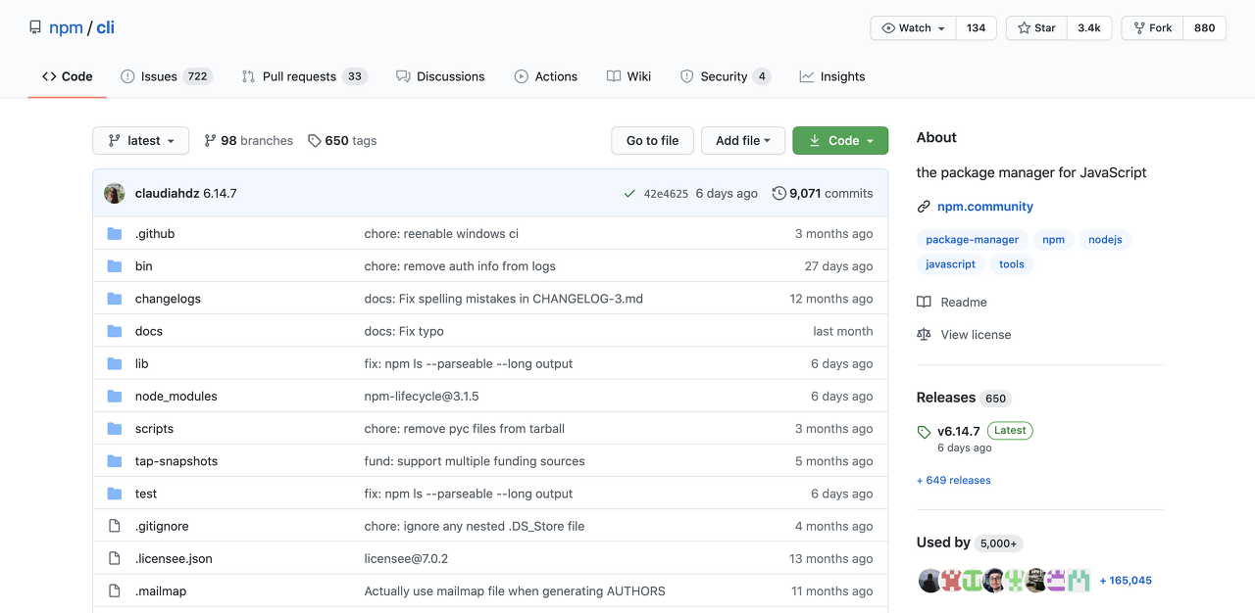The image size is (1255, 613).
Task: Open the npm owner link
Action: (x=66, y=27)
